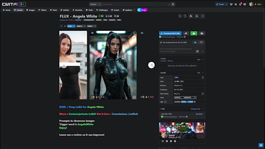Open the Tools section
265x149 pixels.
(x=89, y=10)
